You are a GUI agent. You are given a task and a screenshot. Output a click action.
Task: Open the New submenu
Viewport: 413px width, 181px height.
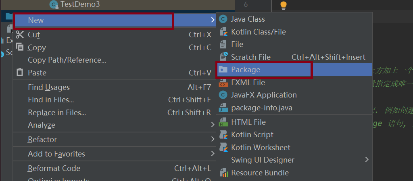point(115,20)
